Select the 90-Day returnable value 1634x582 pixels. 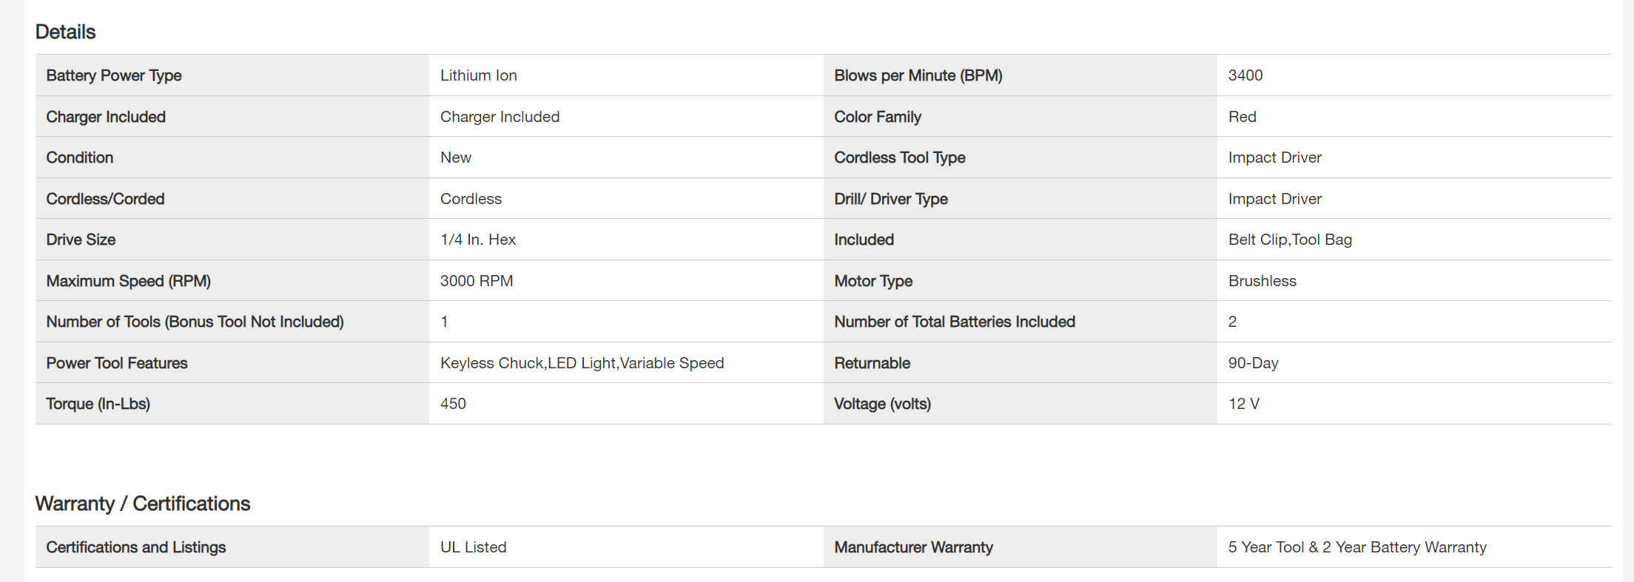(x=1253, y=363)
